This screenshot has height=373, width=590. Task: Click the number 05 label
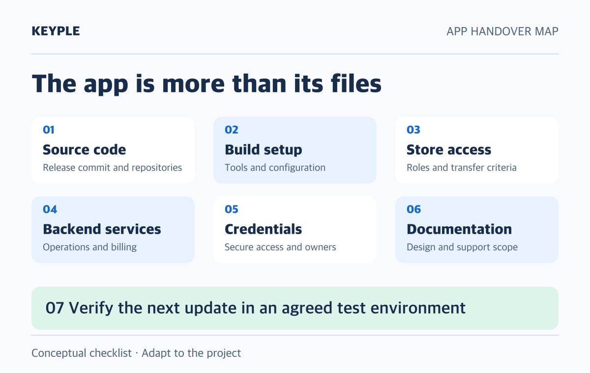[x=232, y=209]
